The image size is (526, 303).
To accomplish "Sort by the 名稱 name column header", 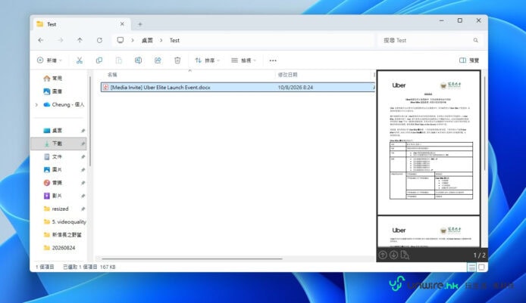I will point(112,75).
